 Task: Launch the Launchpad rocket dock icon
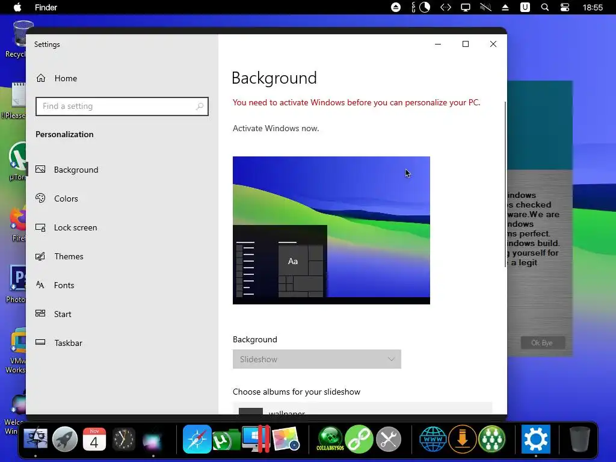65,439
